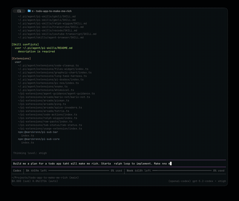This screenshot has height=201, width=239.
Task: Click the vscode/SKILL.md path
Action: click(48, 31)
